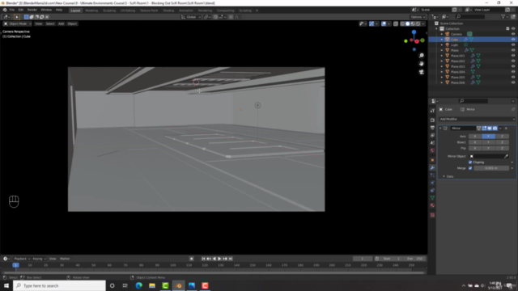Disable the Merge checkbox

[470, 168]
